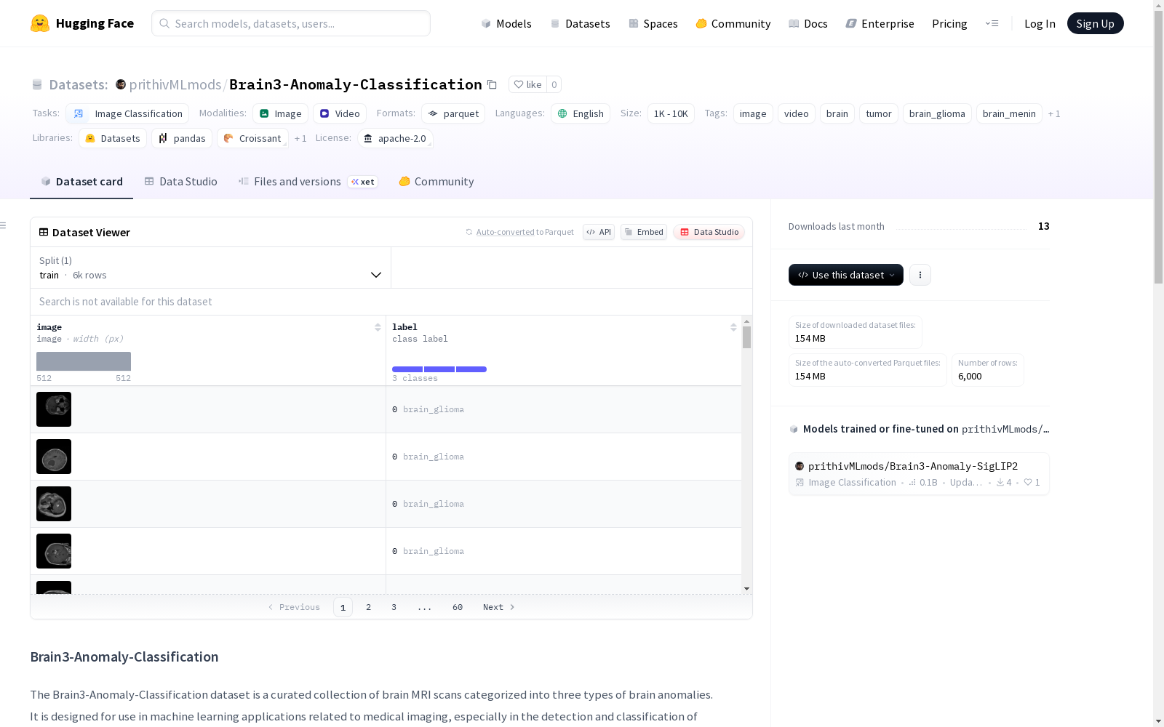Go to the Pricing page
The image size is (1164, 727).
point(949,23)
